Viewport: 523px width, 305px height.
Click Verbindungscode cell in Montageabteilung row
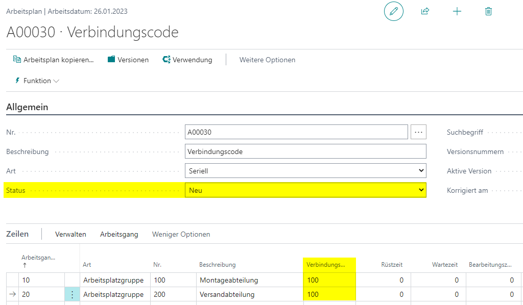[329, 280]
